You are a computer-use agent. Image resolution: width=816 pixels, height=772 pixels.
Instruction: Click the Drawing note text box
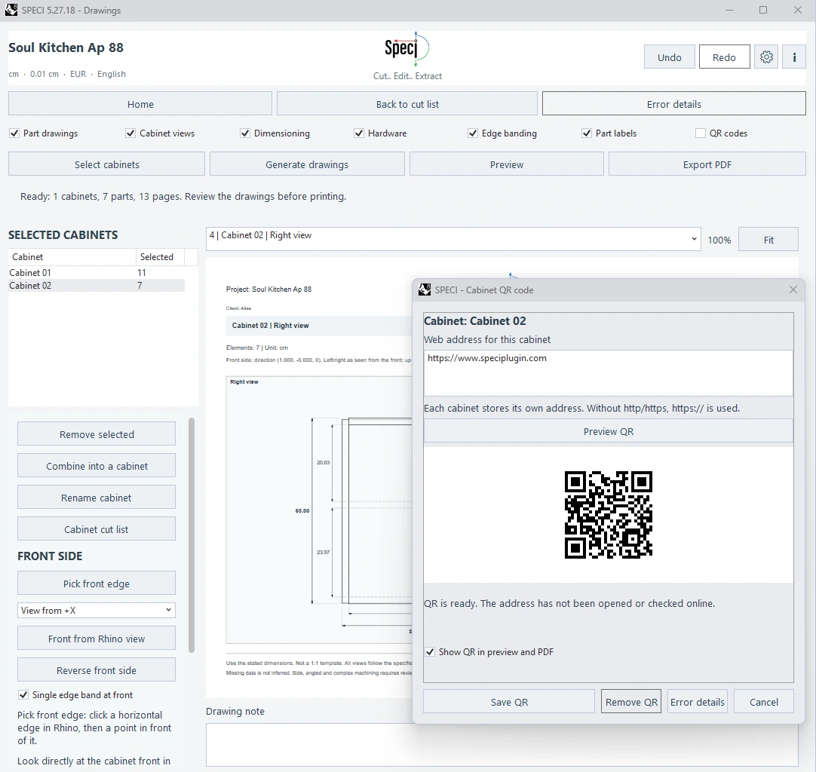(502, 745)
